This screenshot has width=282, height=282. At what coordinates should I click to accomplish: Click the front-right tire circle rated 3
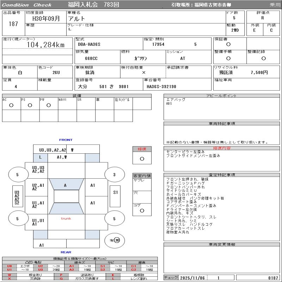pos(114,174)
